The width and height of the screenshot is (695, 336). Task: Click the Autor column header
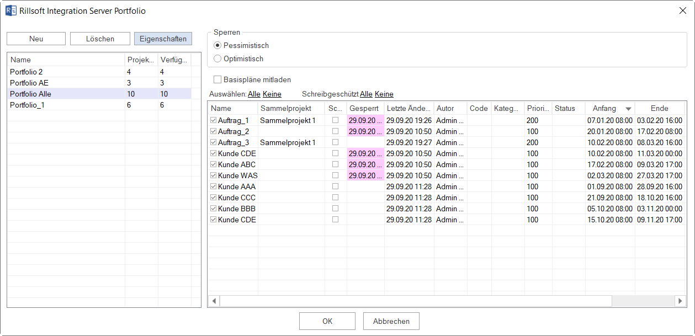pyautogui.click(x=450, y=108)
